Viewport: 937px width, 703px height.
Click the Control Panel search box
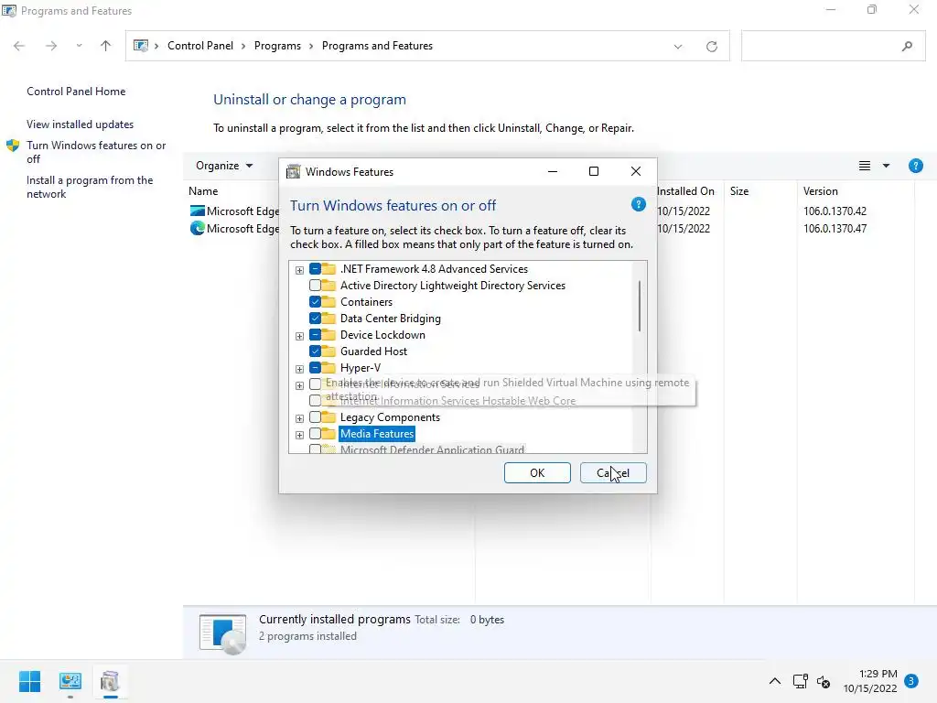pyautogui.click(x=833, y=46)
